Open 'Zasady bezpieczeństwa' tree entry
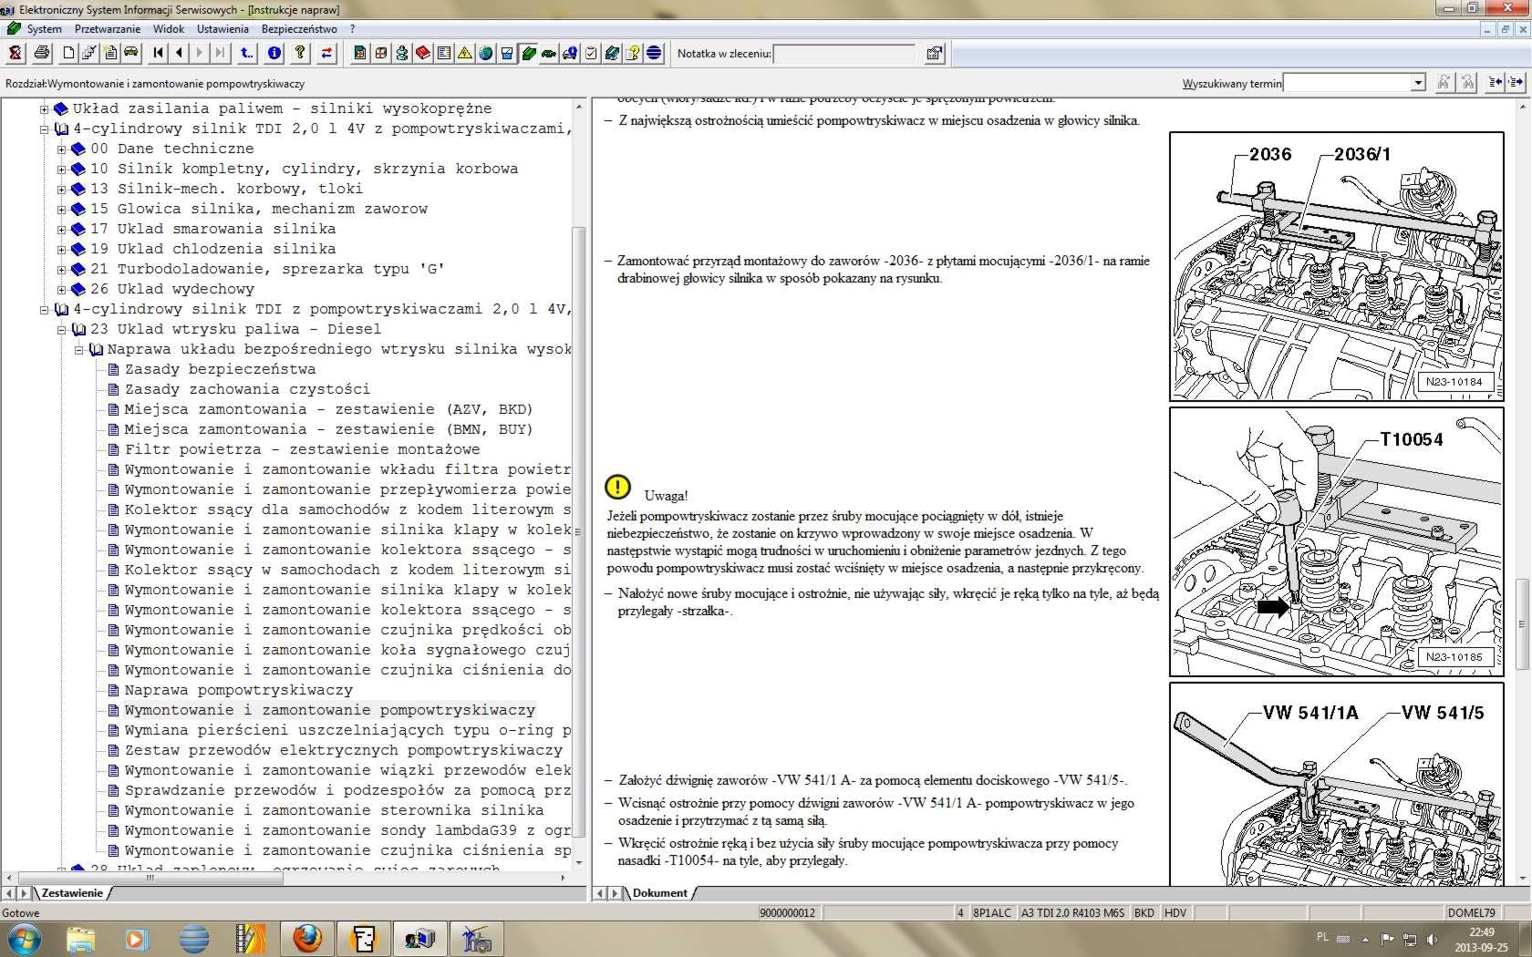The height and width of the screenshot is (957, 1532). click(x=220, y=369)
